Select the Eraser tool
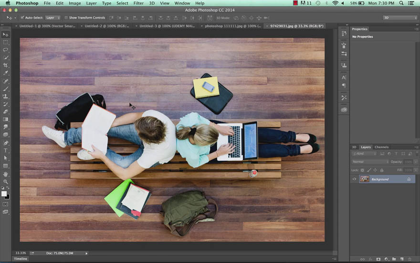Image resolution: width=420 pixels, height=263 pixels. [x=5, y=111]
